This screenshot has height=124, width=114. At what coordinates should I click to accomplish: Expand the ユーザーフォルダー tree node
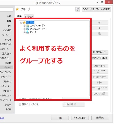pyautogui.click(x=24, y=26)
